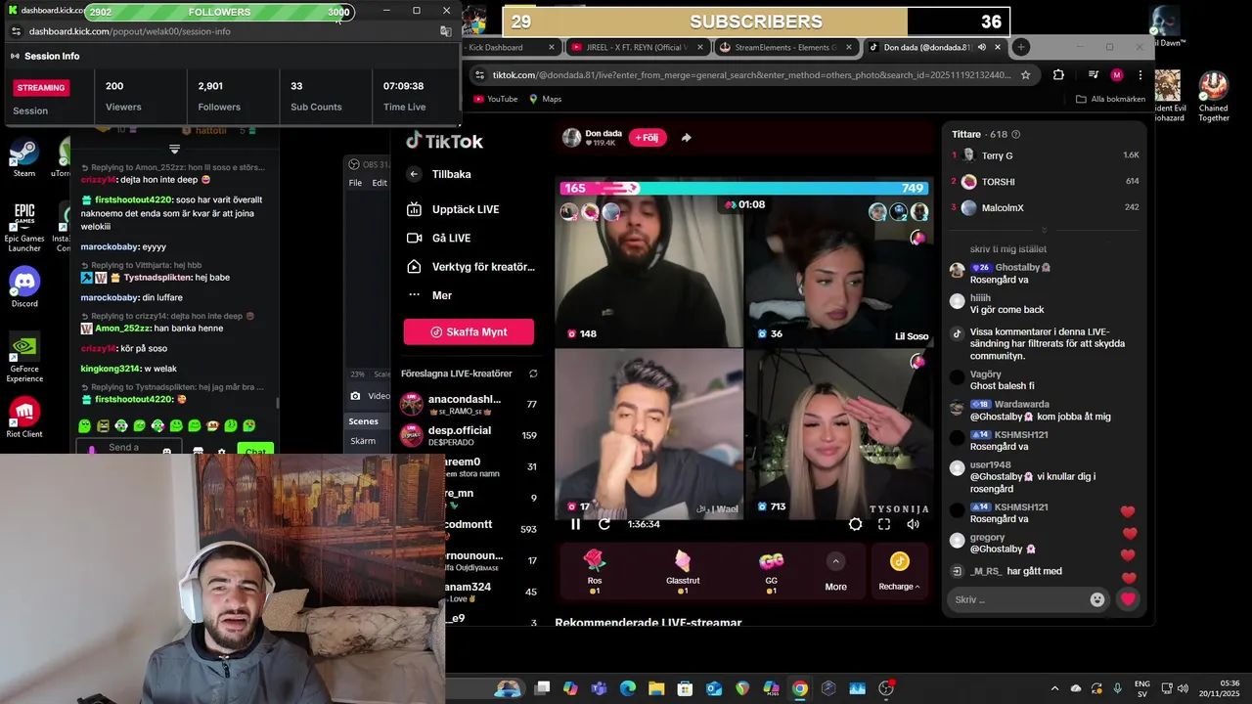Image resolution: width=1252 pixels, height=704 pixels.
Task: Open Chrome profile M avatar
Action: click(1117, 75)
